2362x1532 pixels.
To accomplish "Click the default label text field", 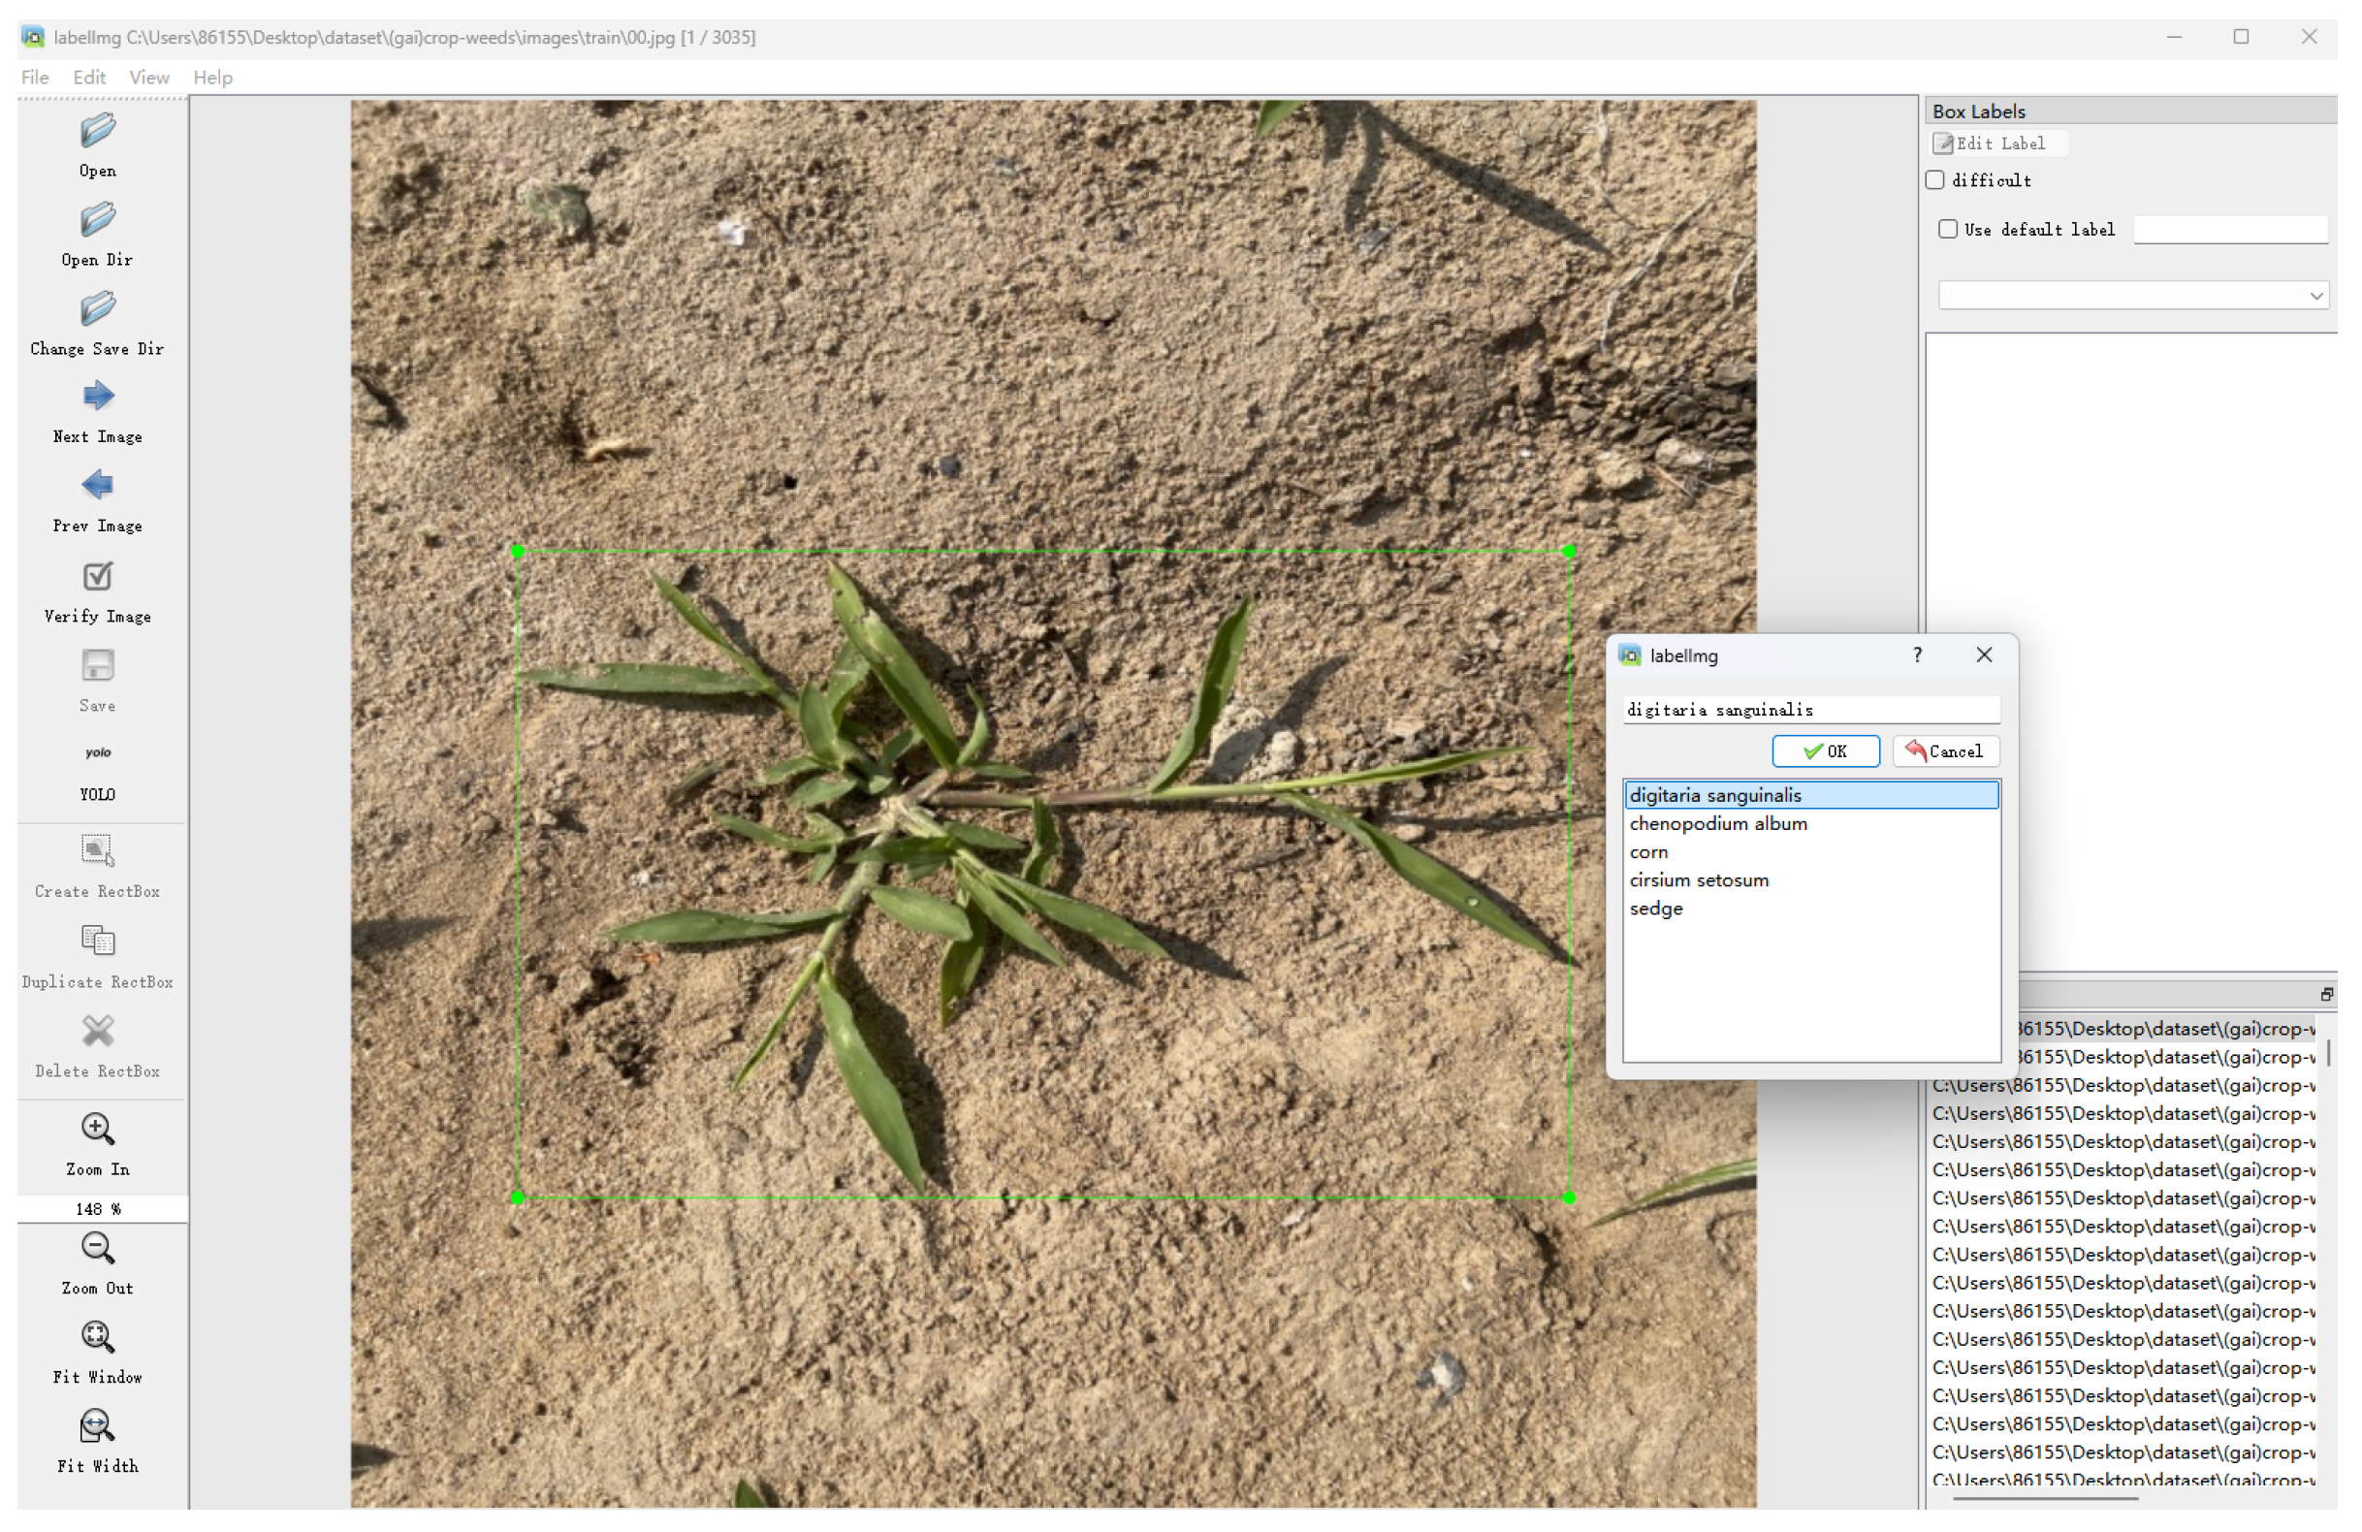I will point(2230,230).
